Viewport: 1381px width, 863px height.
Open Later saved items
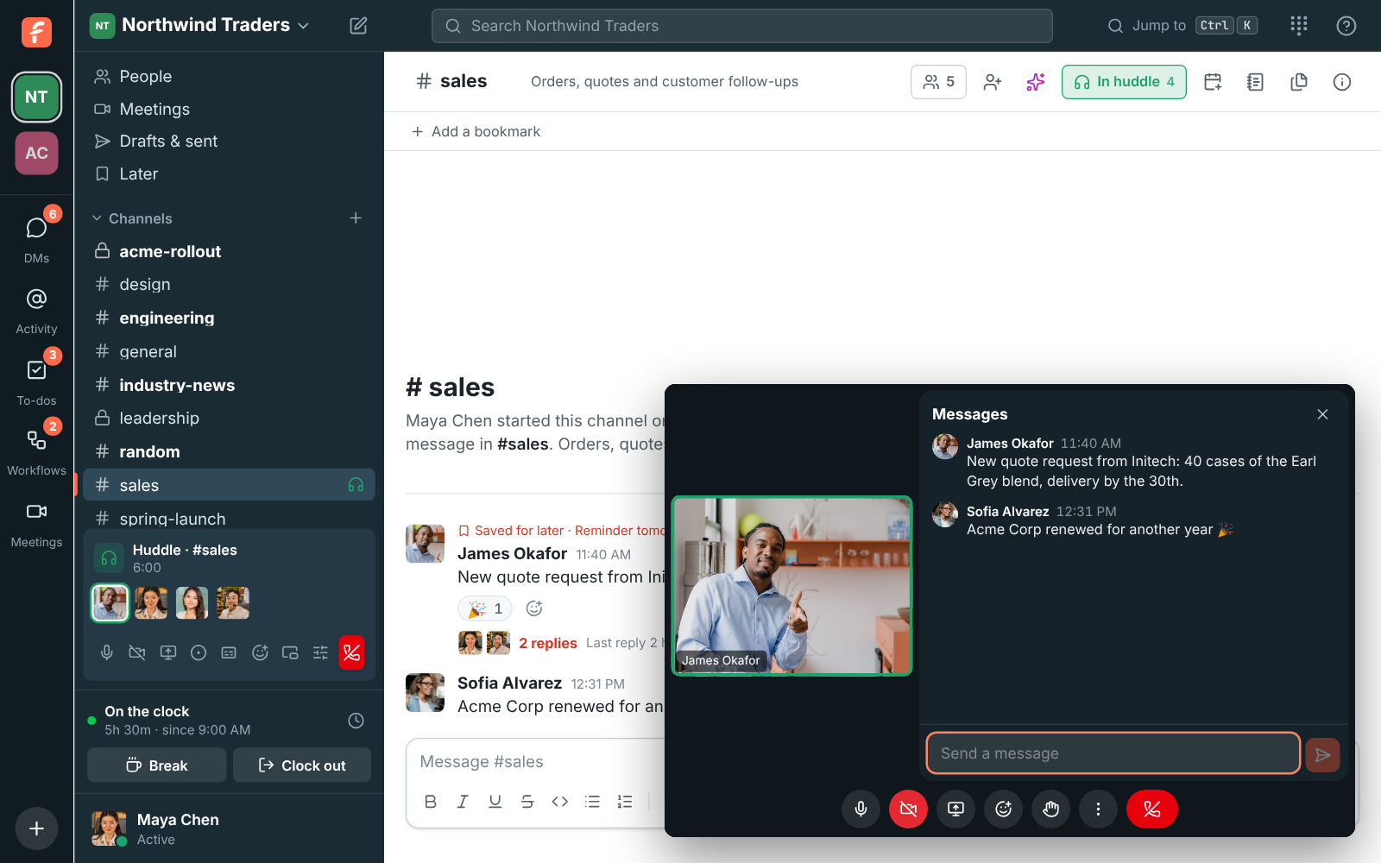(229, 173)
